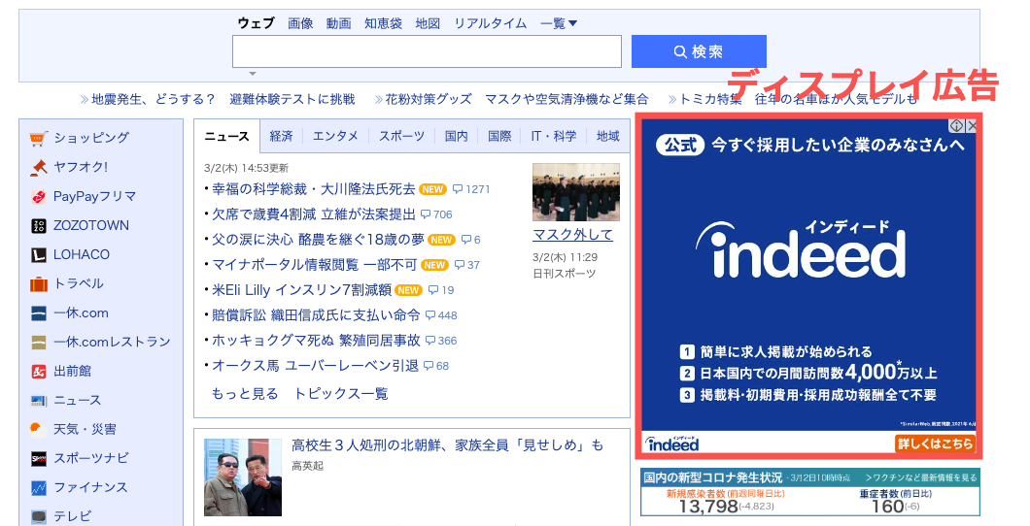Viewport: 1030px width, 526px height.
Task: Switch to the 地域 news tab
Action: coord(607,136)
